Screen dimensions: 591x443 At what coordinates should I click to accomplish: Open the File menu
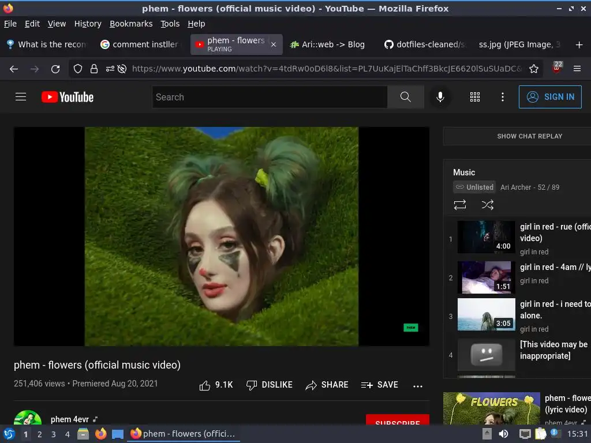(x=10, y=24)
